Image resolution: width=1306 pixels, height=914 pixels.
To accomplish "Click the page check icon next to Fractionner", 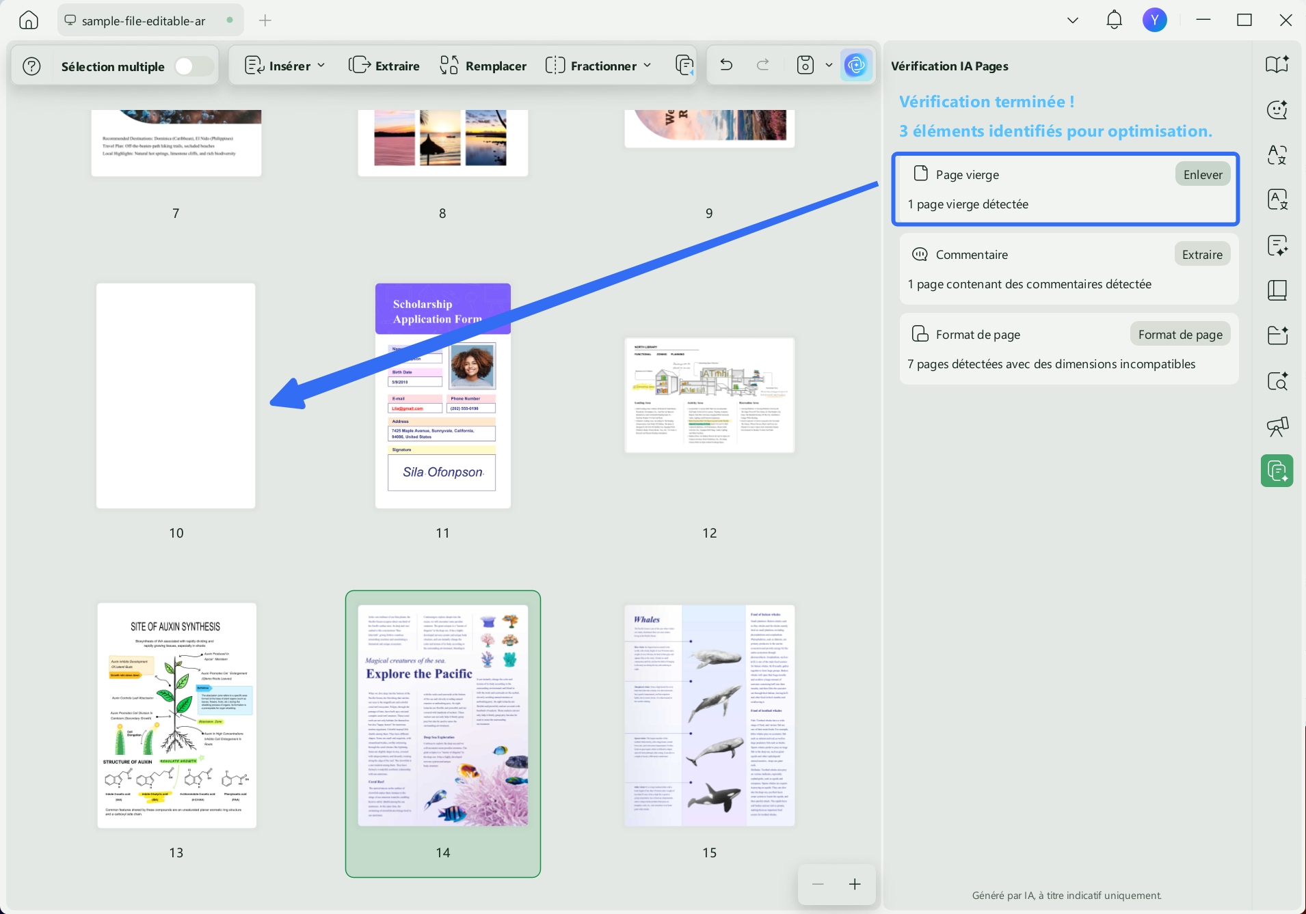I will [684, 66].
